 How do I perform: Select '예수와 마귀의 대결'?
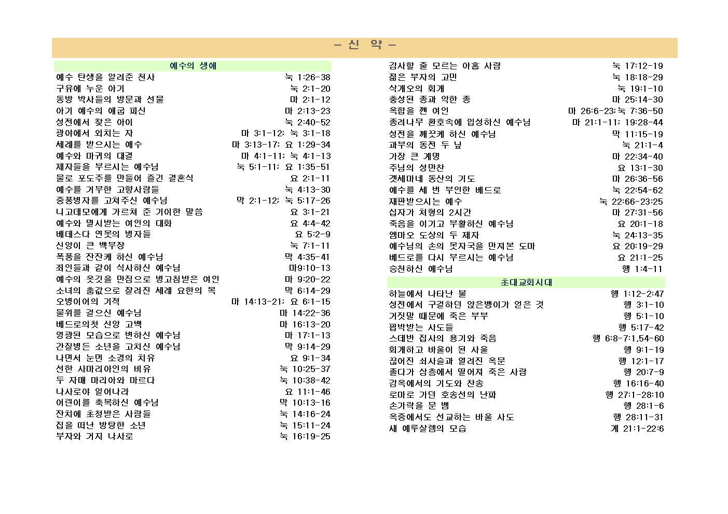(94, 156)
